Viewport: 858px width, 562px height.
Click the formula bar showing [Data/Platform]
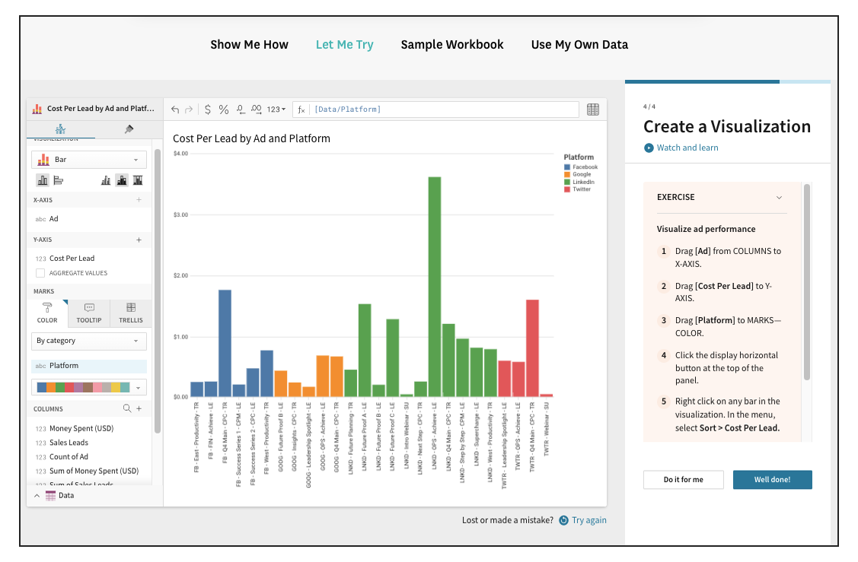[x=435, y=110]
